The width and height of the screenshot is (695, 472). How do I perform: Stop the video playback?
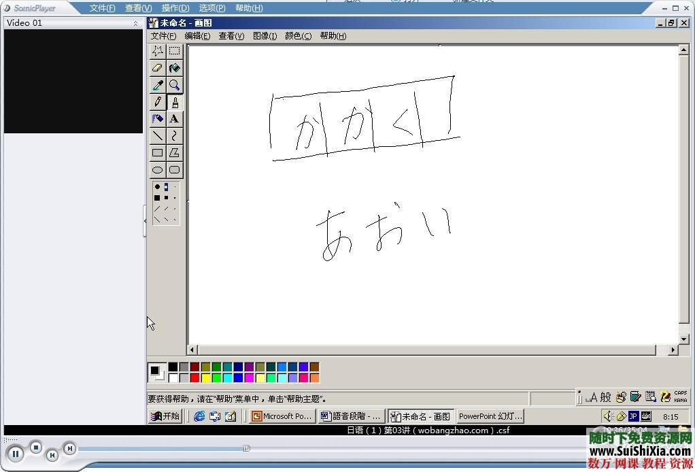(36, 448)
